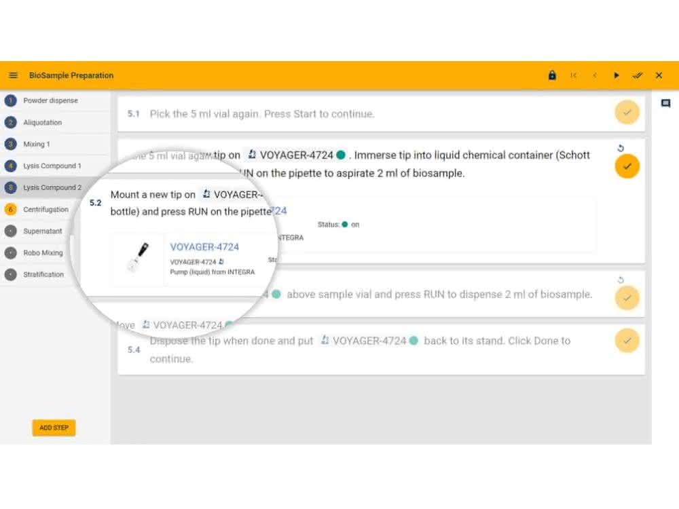Select the Robo Mixing step
The width and height of the screenshot is (679, 509).
pos(37,252)
